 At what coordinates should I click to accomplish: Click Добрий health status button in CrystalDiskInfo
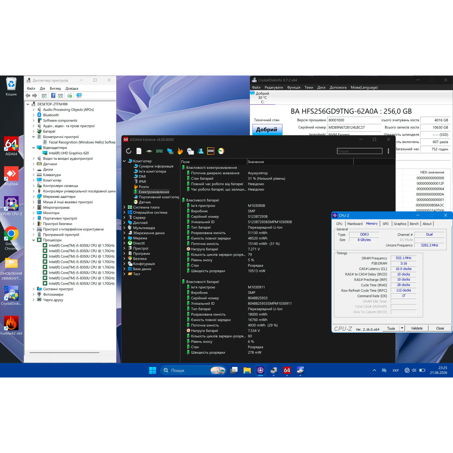point(267,129)
